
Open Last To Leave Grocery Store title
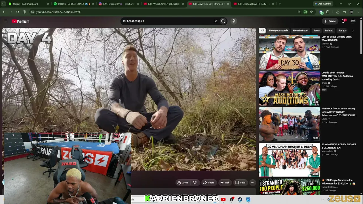click(337, 39)
